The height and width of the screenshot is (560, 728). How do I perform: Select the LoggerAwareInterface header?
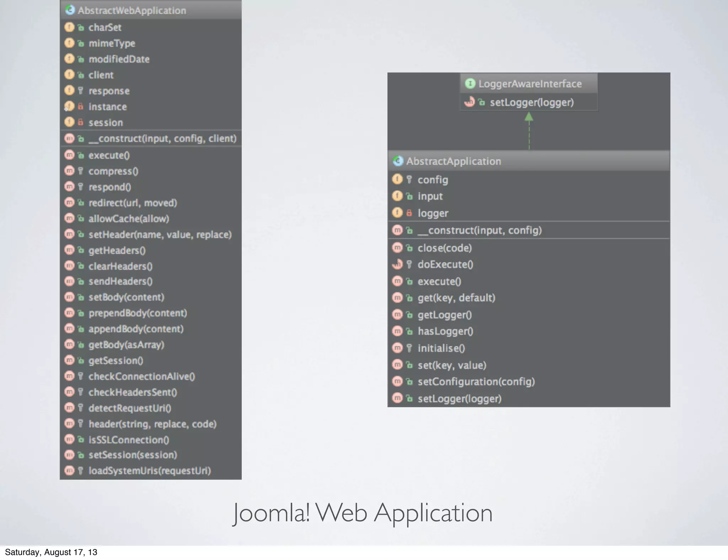coord(529,84)
